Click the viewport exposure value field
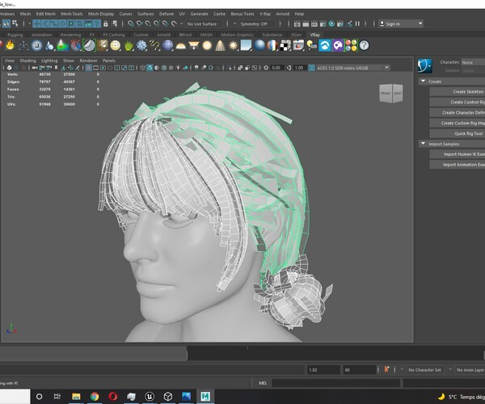The height and width of the screenshot is (404, 485). coord(276,68)
